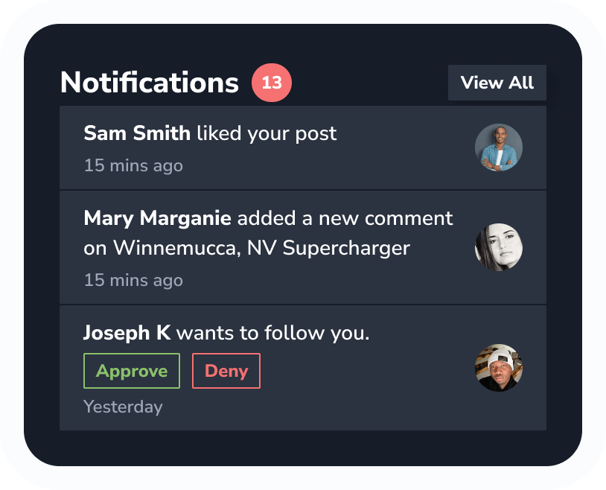Click the Notifications heading
Image resolution: width=606 pixels, height=490 pixels.
click(149, 83)
